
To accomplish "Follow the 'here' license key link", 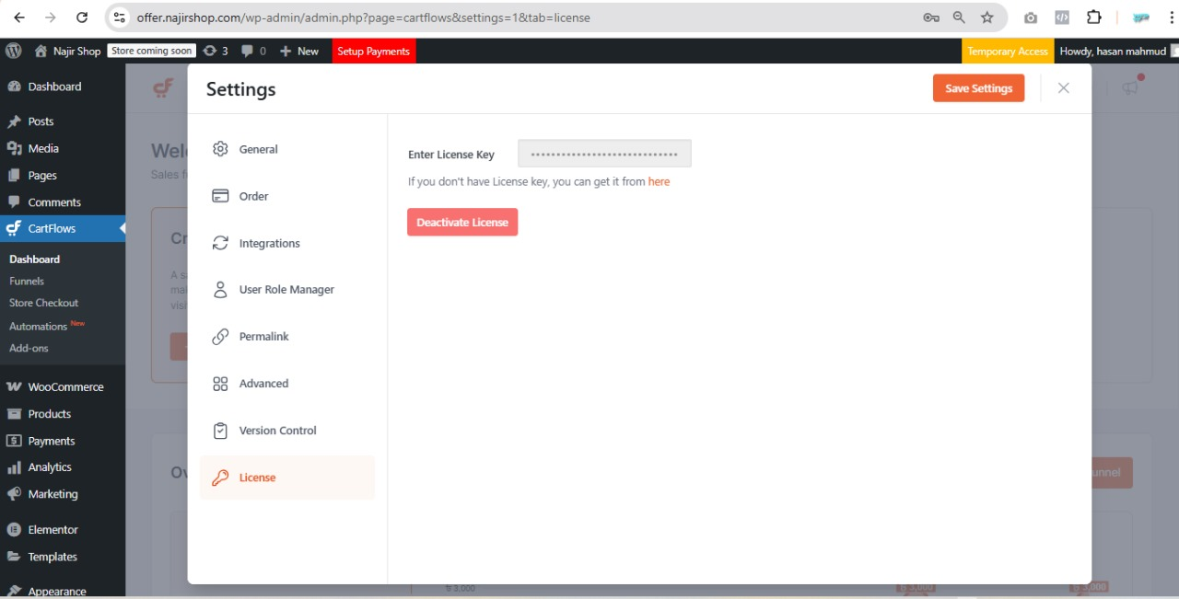I will point(659,182).
